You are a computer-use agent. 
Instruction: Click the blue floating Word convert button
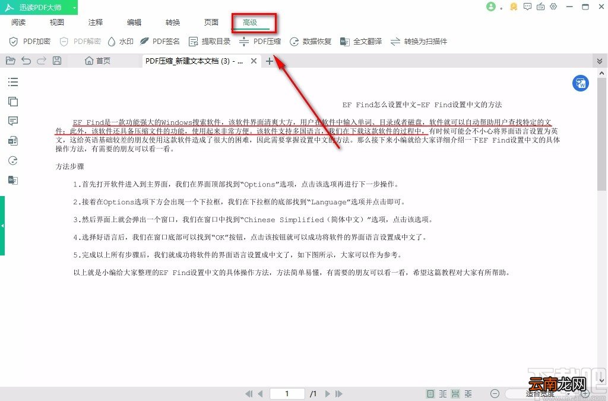point(581,83)
